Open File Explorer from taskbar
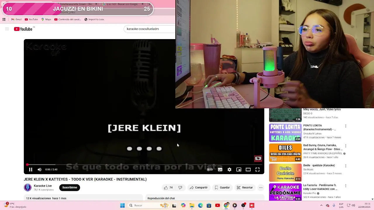Viewport: 374px width, 210px height. (192, 205)
